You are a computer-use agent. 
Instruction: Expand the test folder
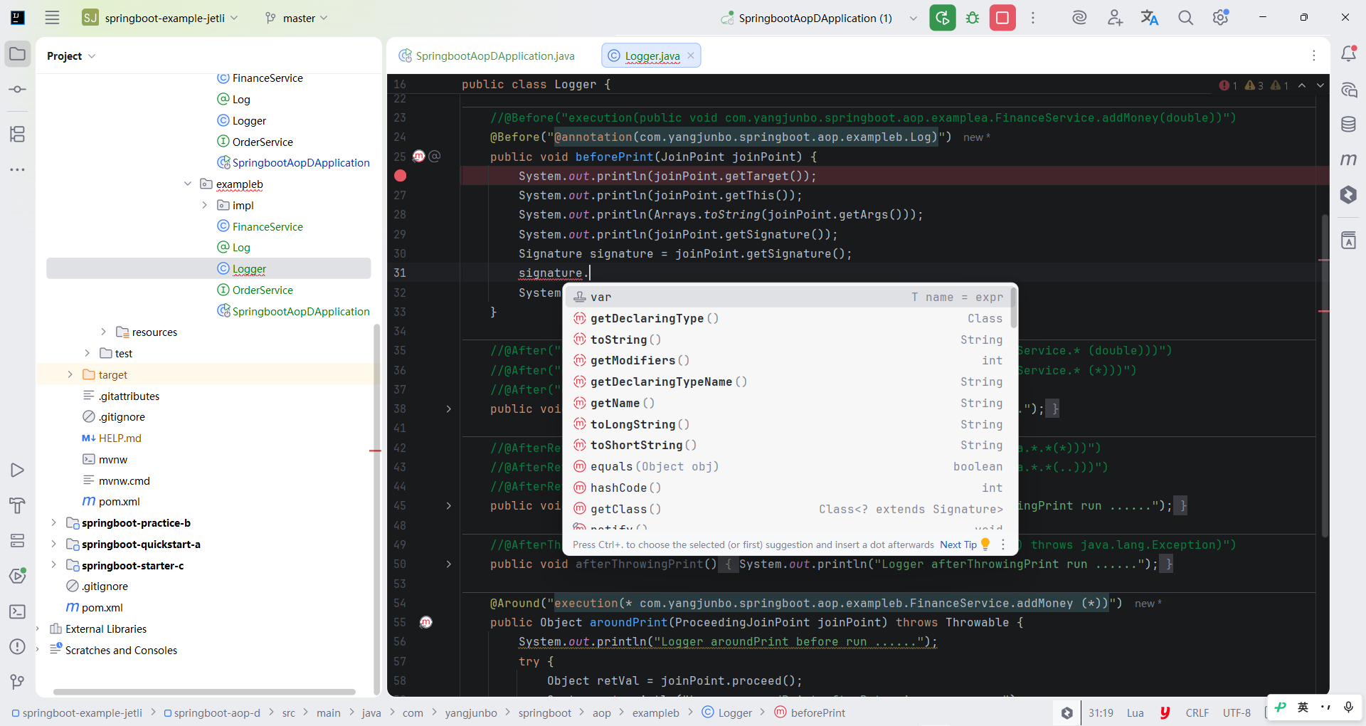coord(87,353)
